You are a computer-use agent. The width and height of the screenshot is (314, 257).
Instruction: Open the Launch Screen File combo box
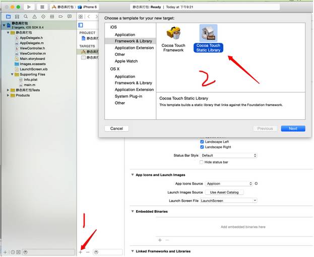[229, 201]
